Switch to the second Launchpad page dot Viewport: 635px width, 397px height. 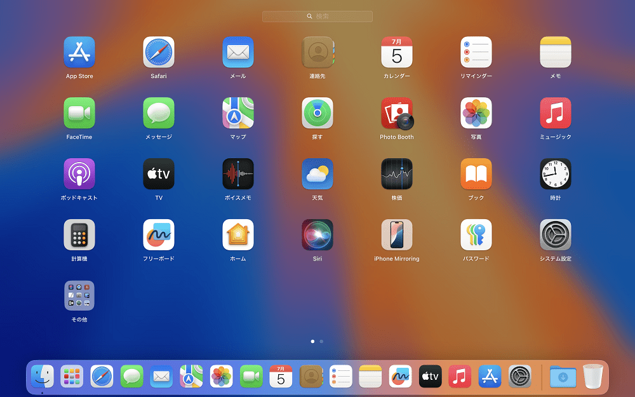tap(321, 342)
